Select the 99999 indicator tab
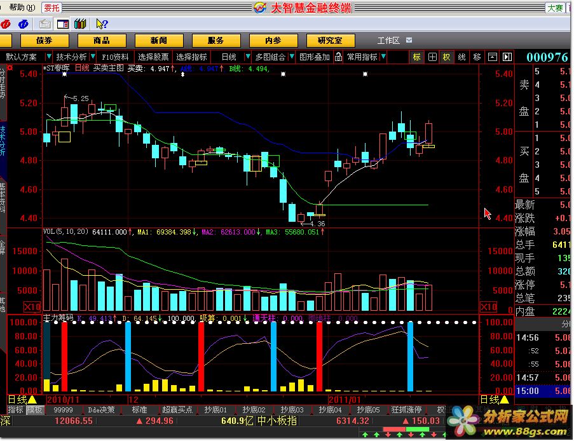 [x=63, y=410]
